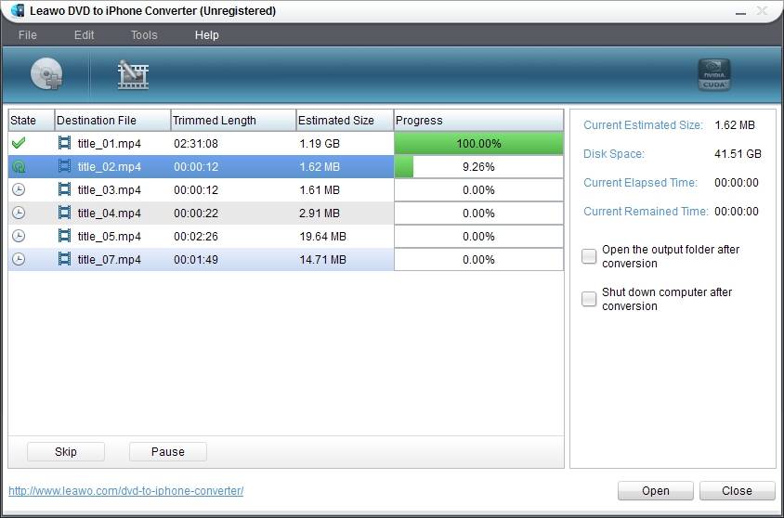The image size is (784, 518).
Task: Click the 0.00% progress cell of title_05.mp4
Action: (478, 237)
